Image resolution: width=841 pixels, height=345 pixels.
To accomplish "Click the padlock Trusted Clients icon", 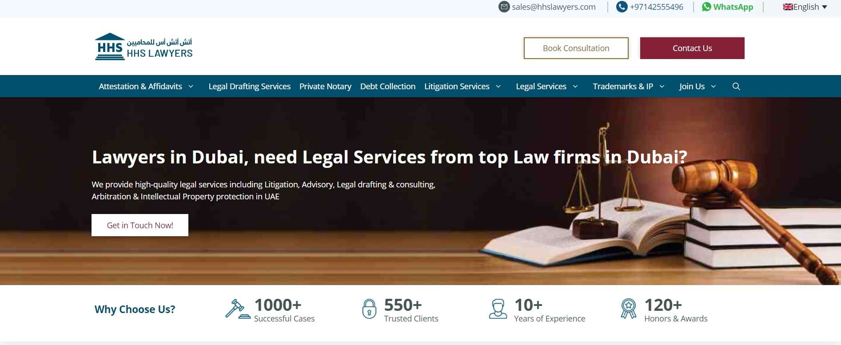I will (369, 309).
